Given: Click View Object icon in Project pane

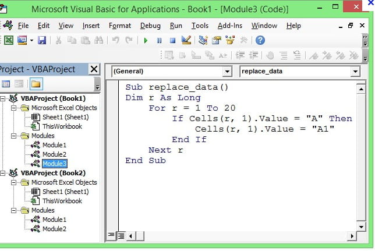Looking at the screenshot, I should pos(19,84).
